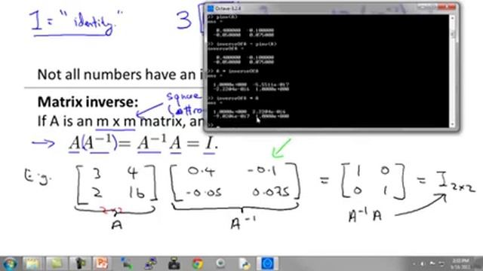Click the 'A * inverseOfA' command line
The image size is (483, 271).
click(233, 71)
